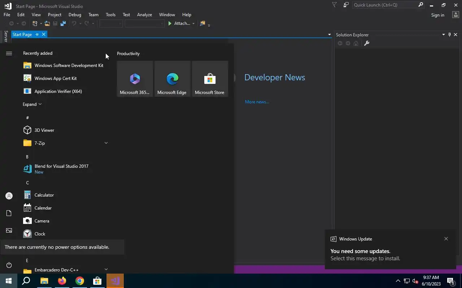462x288 pixels.
Task: Open Documents icon in Start menu sidebar
Action: coord(9,213)
